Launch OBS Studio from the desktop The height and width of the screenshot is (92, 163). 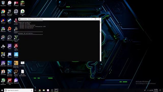10,38
